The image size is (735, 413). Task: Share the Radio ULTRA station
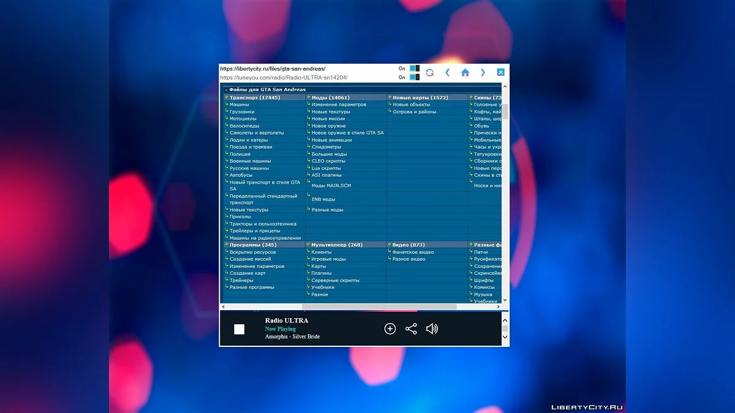411,329
